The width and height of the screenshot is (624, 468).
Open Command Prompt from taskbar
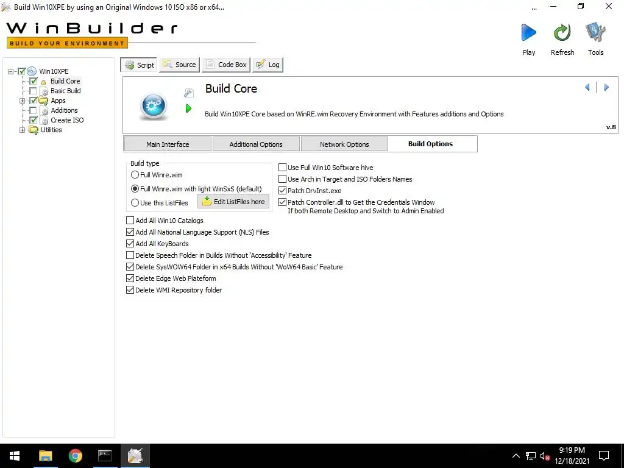click(105, 456)
